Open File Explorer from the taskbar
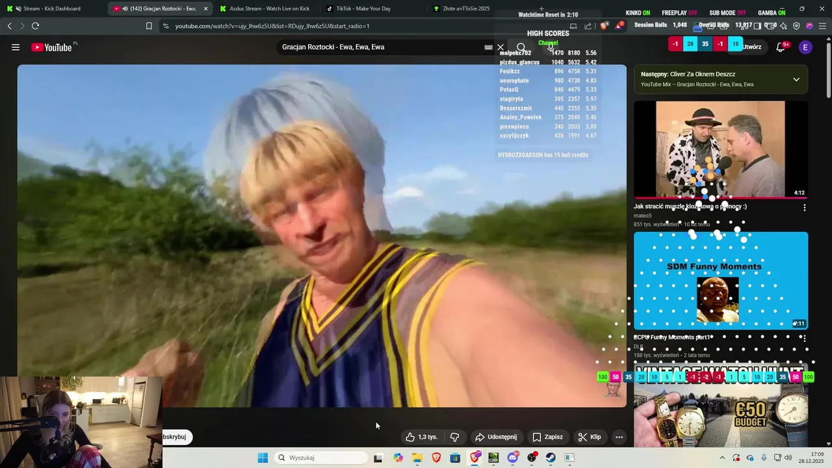832x468 pixels. point(417,458)
